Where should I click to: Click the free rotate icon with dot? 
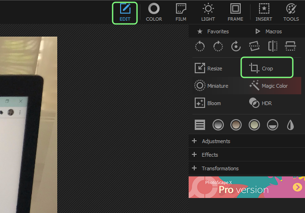tap(236, 46)
